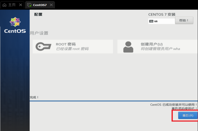198x131 pixels.
Task: Click the user silhouette icon
Action: (128, 47)
